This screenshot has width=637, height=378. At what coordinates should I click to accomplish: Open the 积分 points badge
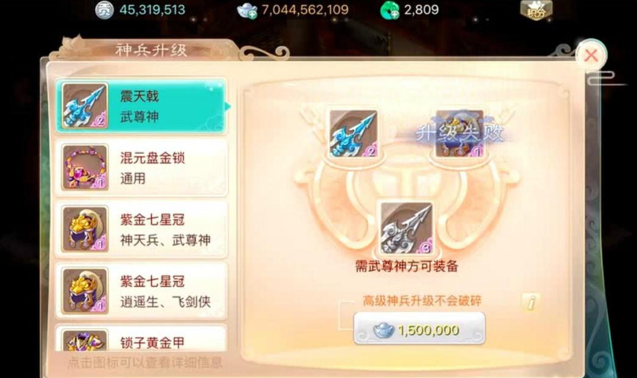(536, 10)
